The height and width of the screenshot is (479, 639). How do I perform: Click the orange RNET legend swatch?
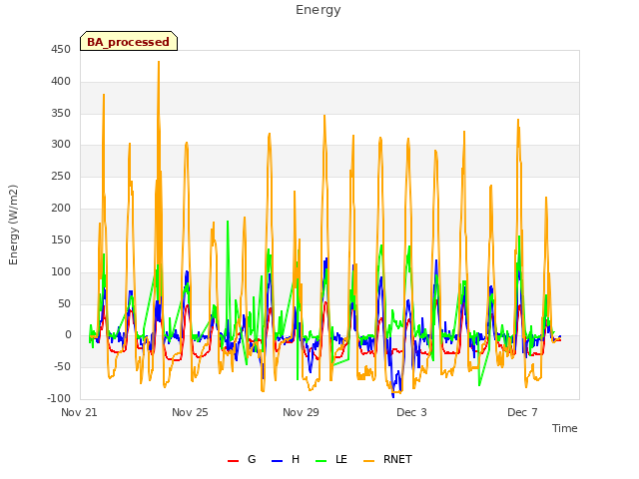tap(368, 461)
